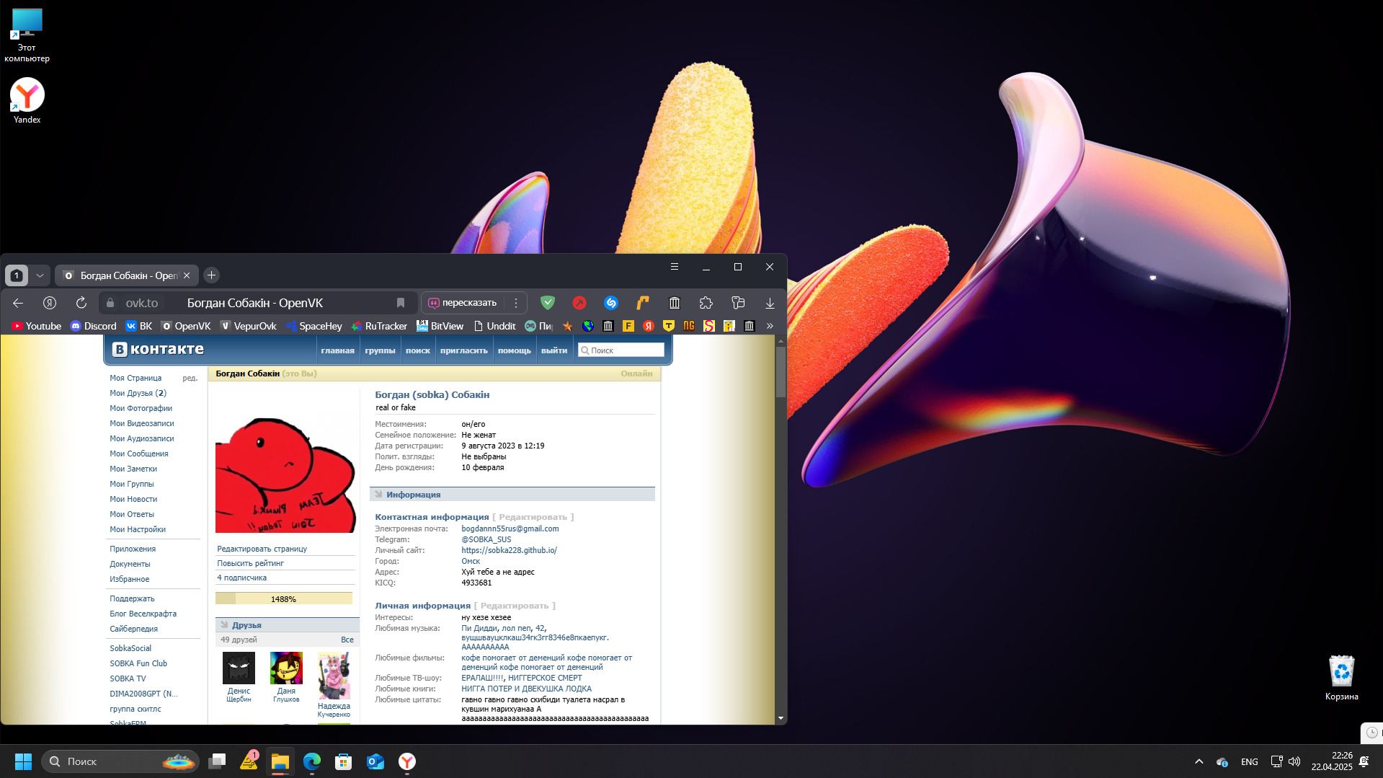Open the green shield protection icon

[548, 303]
